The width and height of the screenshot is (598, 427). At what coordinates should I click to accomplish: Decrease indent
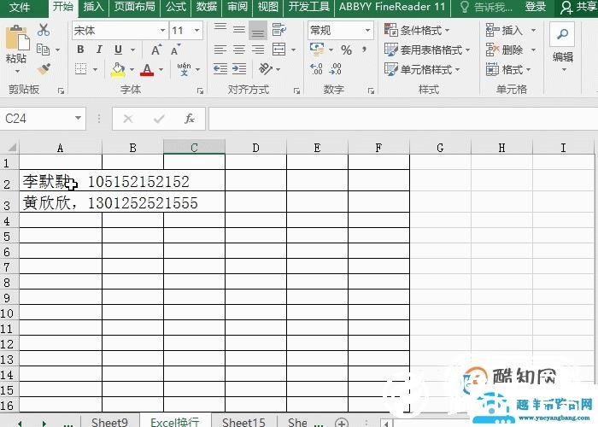[220, 69]
